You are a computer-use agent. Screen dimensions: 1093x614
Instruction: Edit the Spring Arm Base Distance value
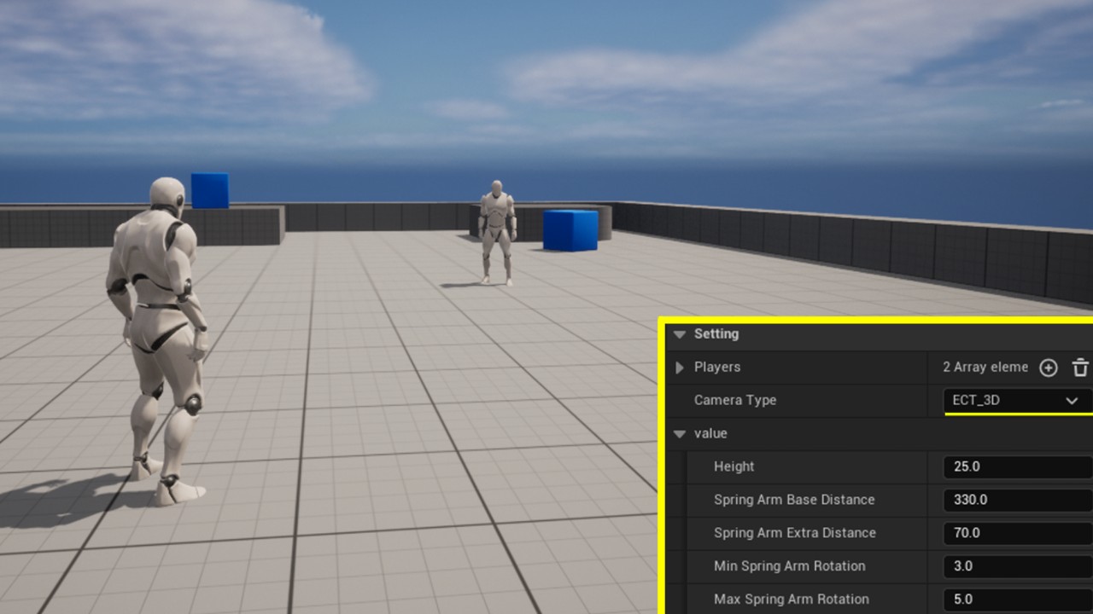coord(1016,500)
